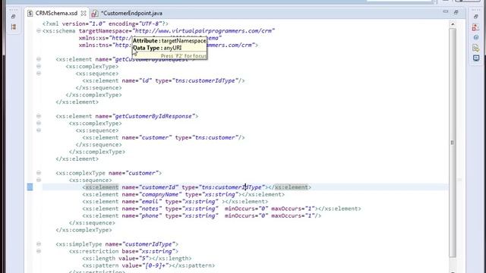Click the "Press 'F2' for focus" tooltip hint
The width and height of the screenshot is (486, 273).
click(184, 56)
